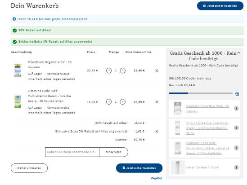Click Hinzufügen to apply the discount code

(113, 152)
